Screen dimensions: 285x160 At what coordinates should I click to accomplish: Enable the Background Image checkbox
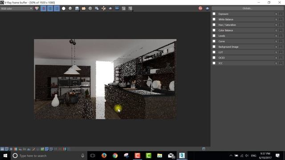[214, 47]
